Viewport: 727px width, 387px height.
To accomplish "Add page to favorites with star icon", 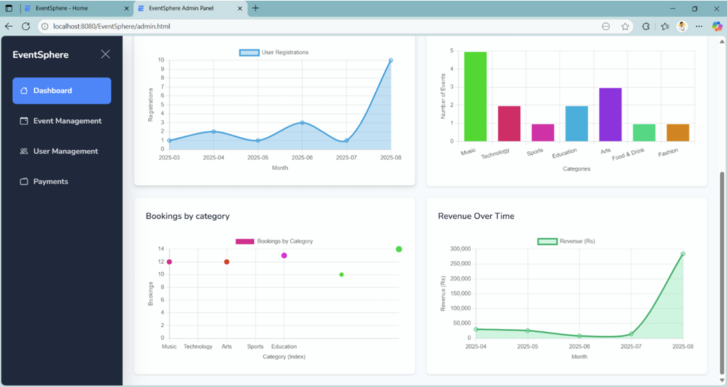I will tap(625, 27).
